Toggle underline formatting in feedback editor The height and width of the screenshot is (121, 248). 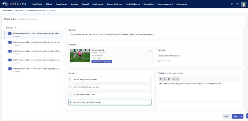(x=169, y=79)
